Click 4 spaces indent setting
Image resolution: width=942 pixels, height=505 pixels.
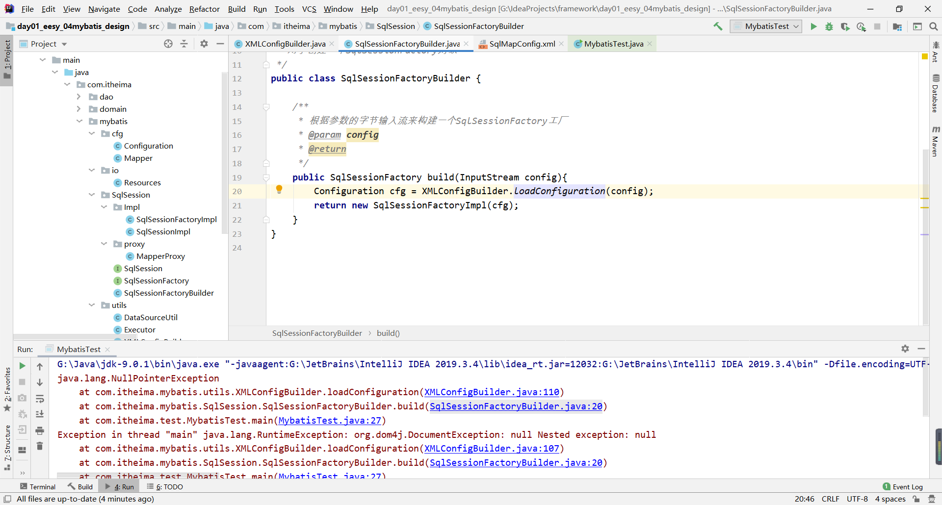pos(890,499)
